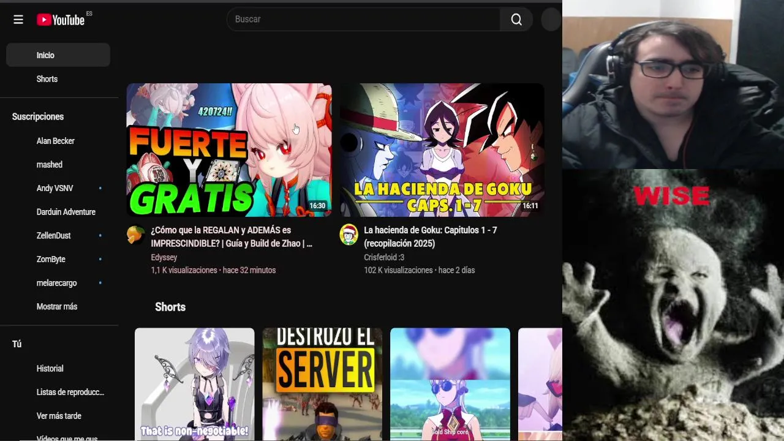Open the 'That is non-negotiable!' short
784x441 pixels.
194,384
